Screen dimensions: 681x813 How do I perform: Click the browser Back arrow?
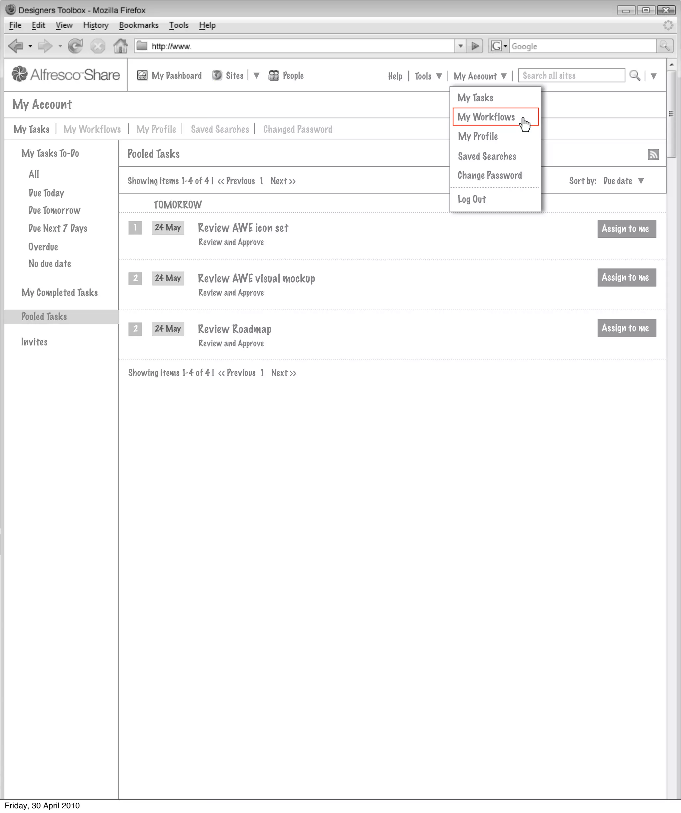(16, 46)
